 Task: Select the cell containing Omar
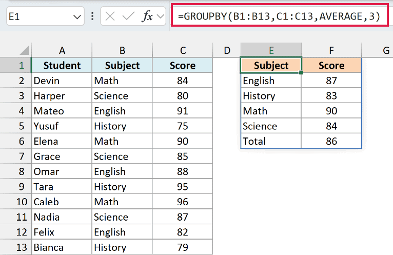point(62,171)
